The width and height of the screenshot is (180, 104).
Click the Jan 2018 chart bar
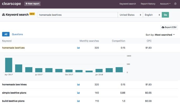pos(99,71)
